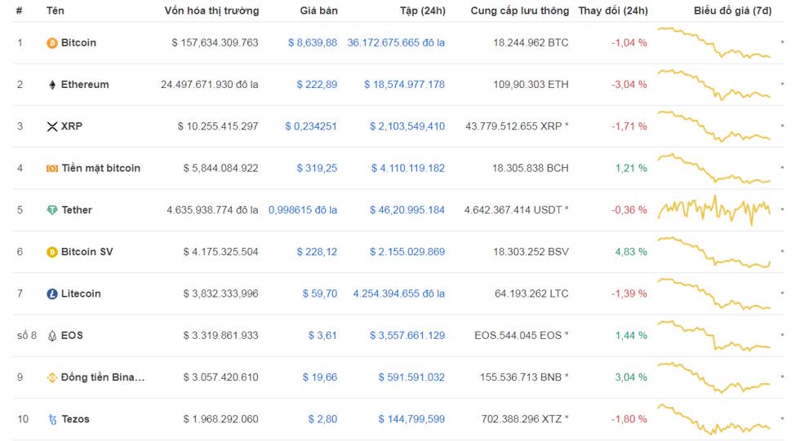
Task: Click Ethereum volume $ 18,574.977.178
Action: tap(404, 85)
